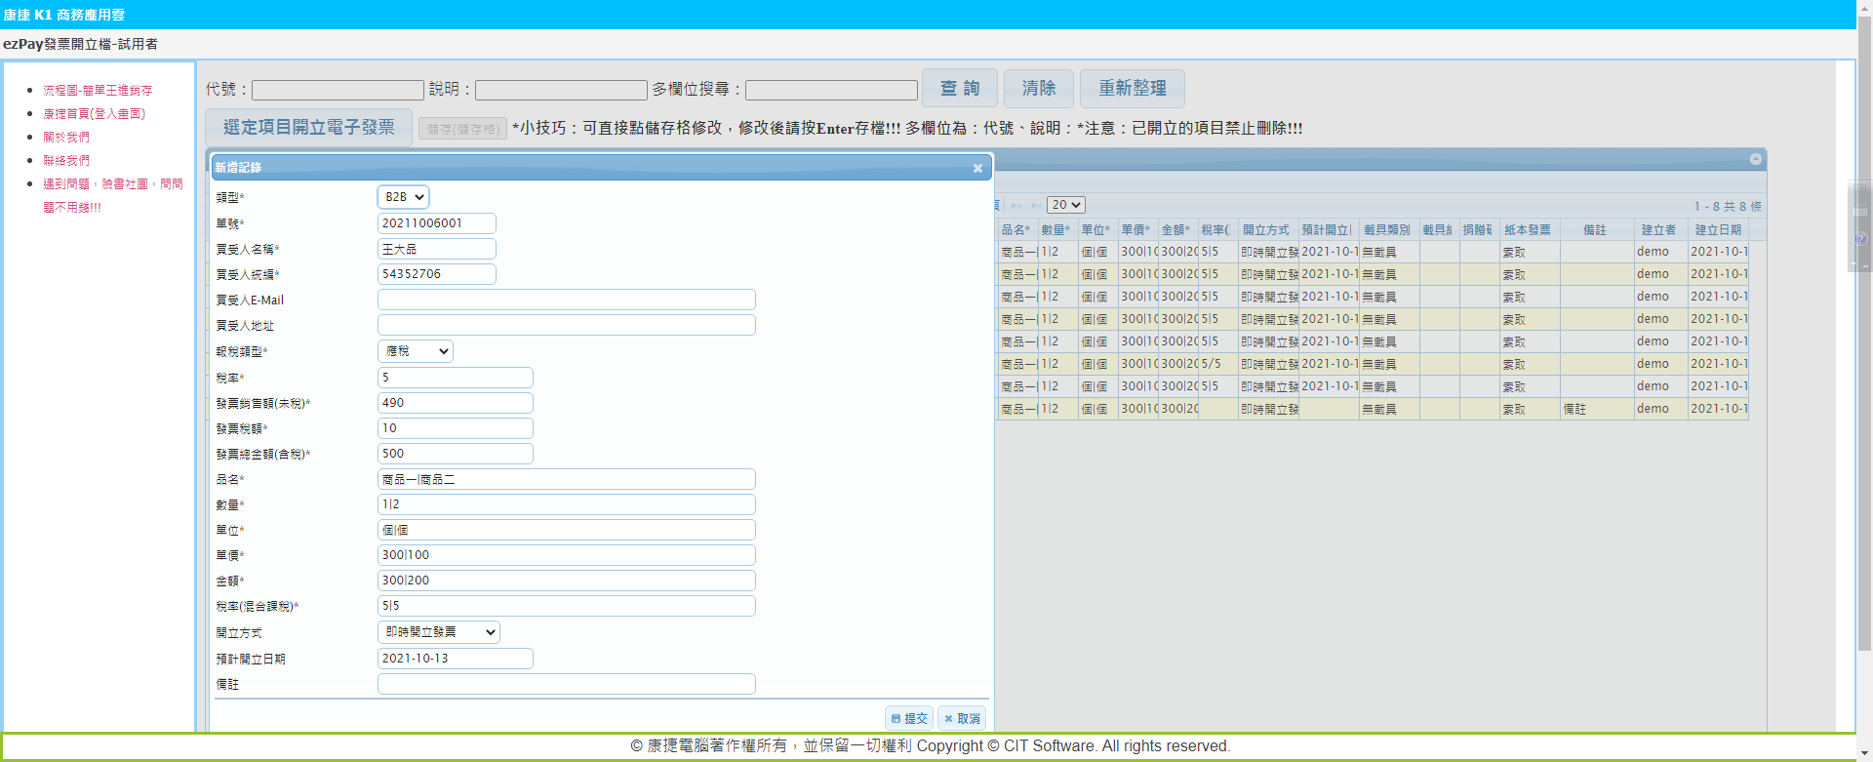Open the 聯絡我們 sidebar link

pos(66,161)
